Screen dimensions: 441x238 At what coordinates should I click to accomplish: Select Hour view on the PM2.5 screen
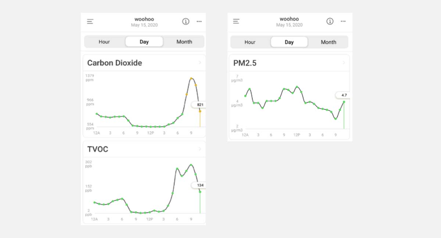point(250,42)
